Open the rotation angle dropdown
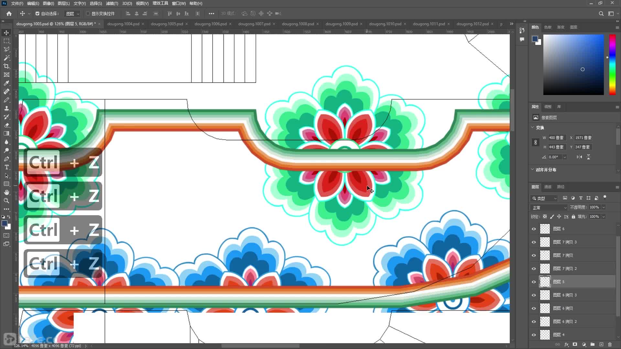This screenshot has width=621, height=349. 565,157
